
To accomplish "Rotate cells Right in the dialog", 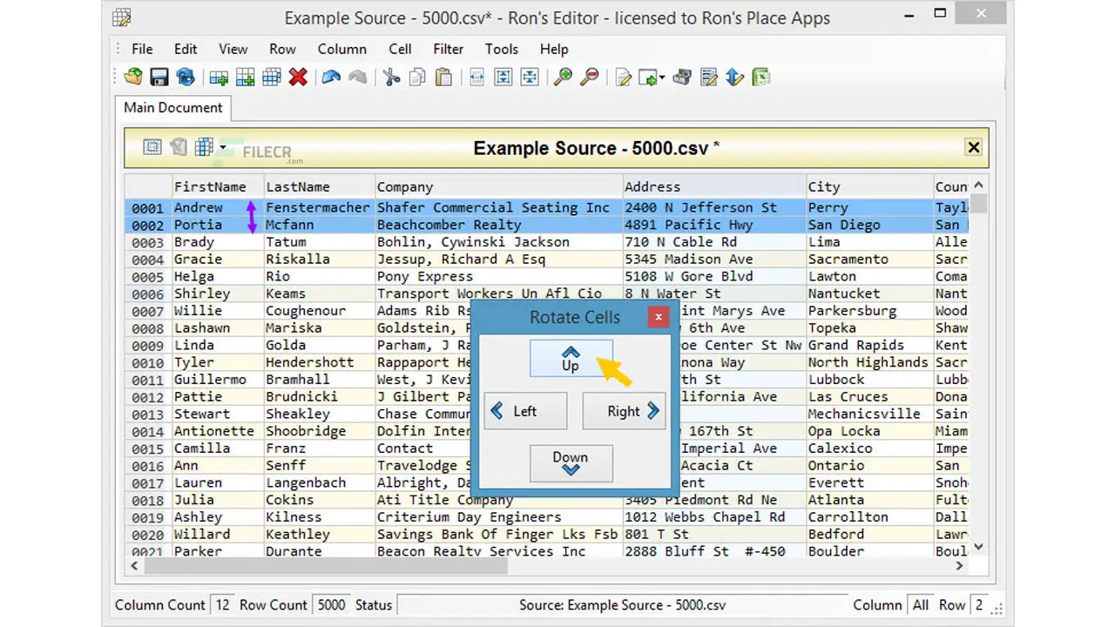I will (624, 411).
